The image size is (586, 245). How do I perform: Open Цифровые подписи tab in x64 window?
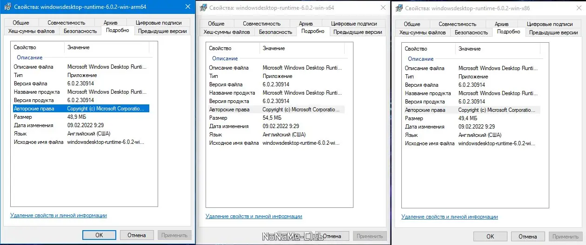point(353,24)
